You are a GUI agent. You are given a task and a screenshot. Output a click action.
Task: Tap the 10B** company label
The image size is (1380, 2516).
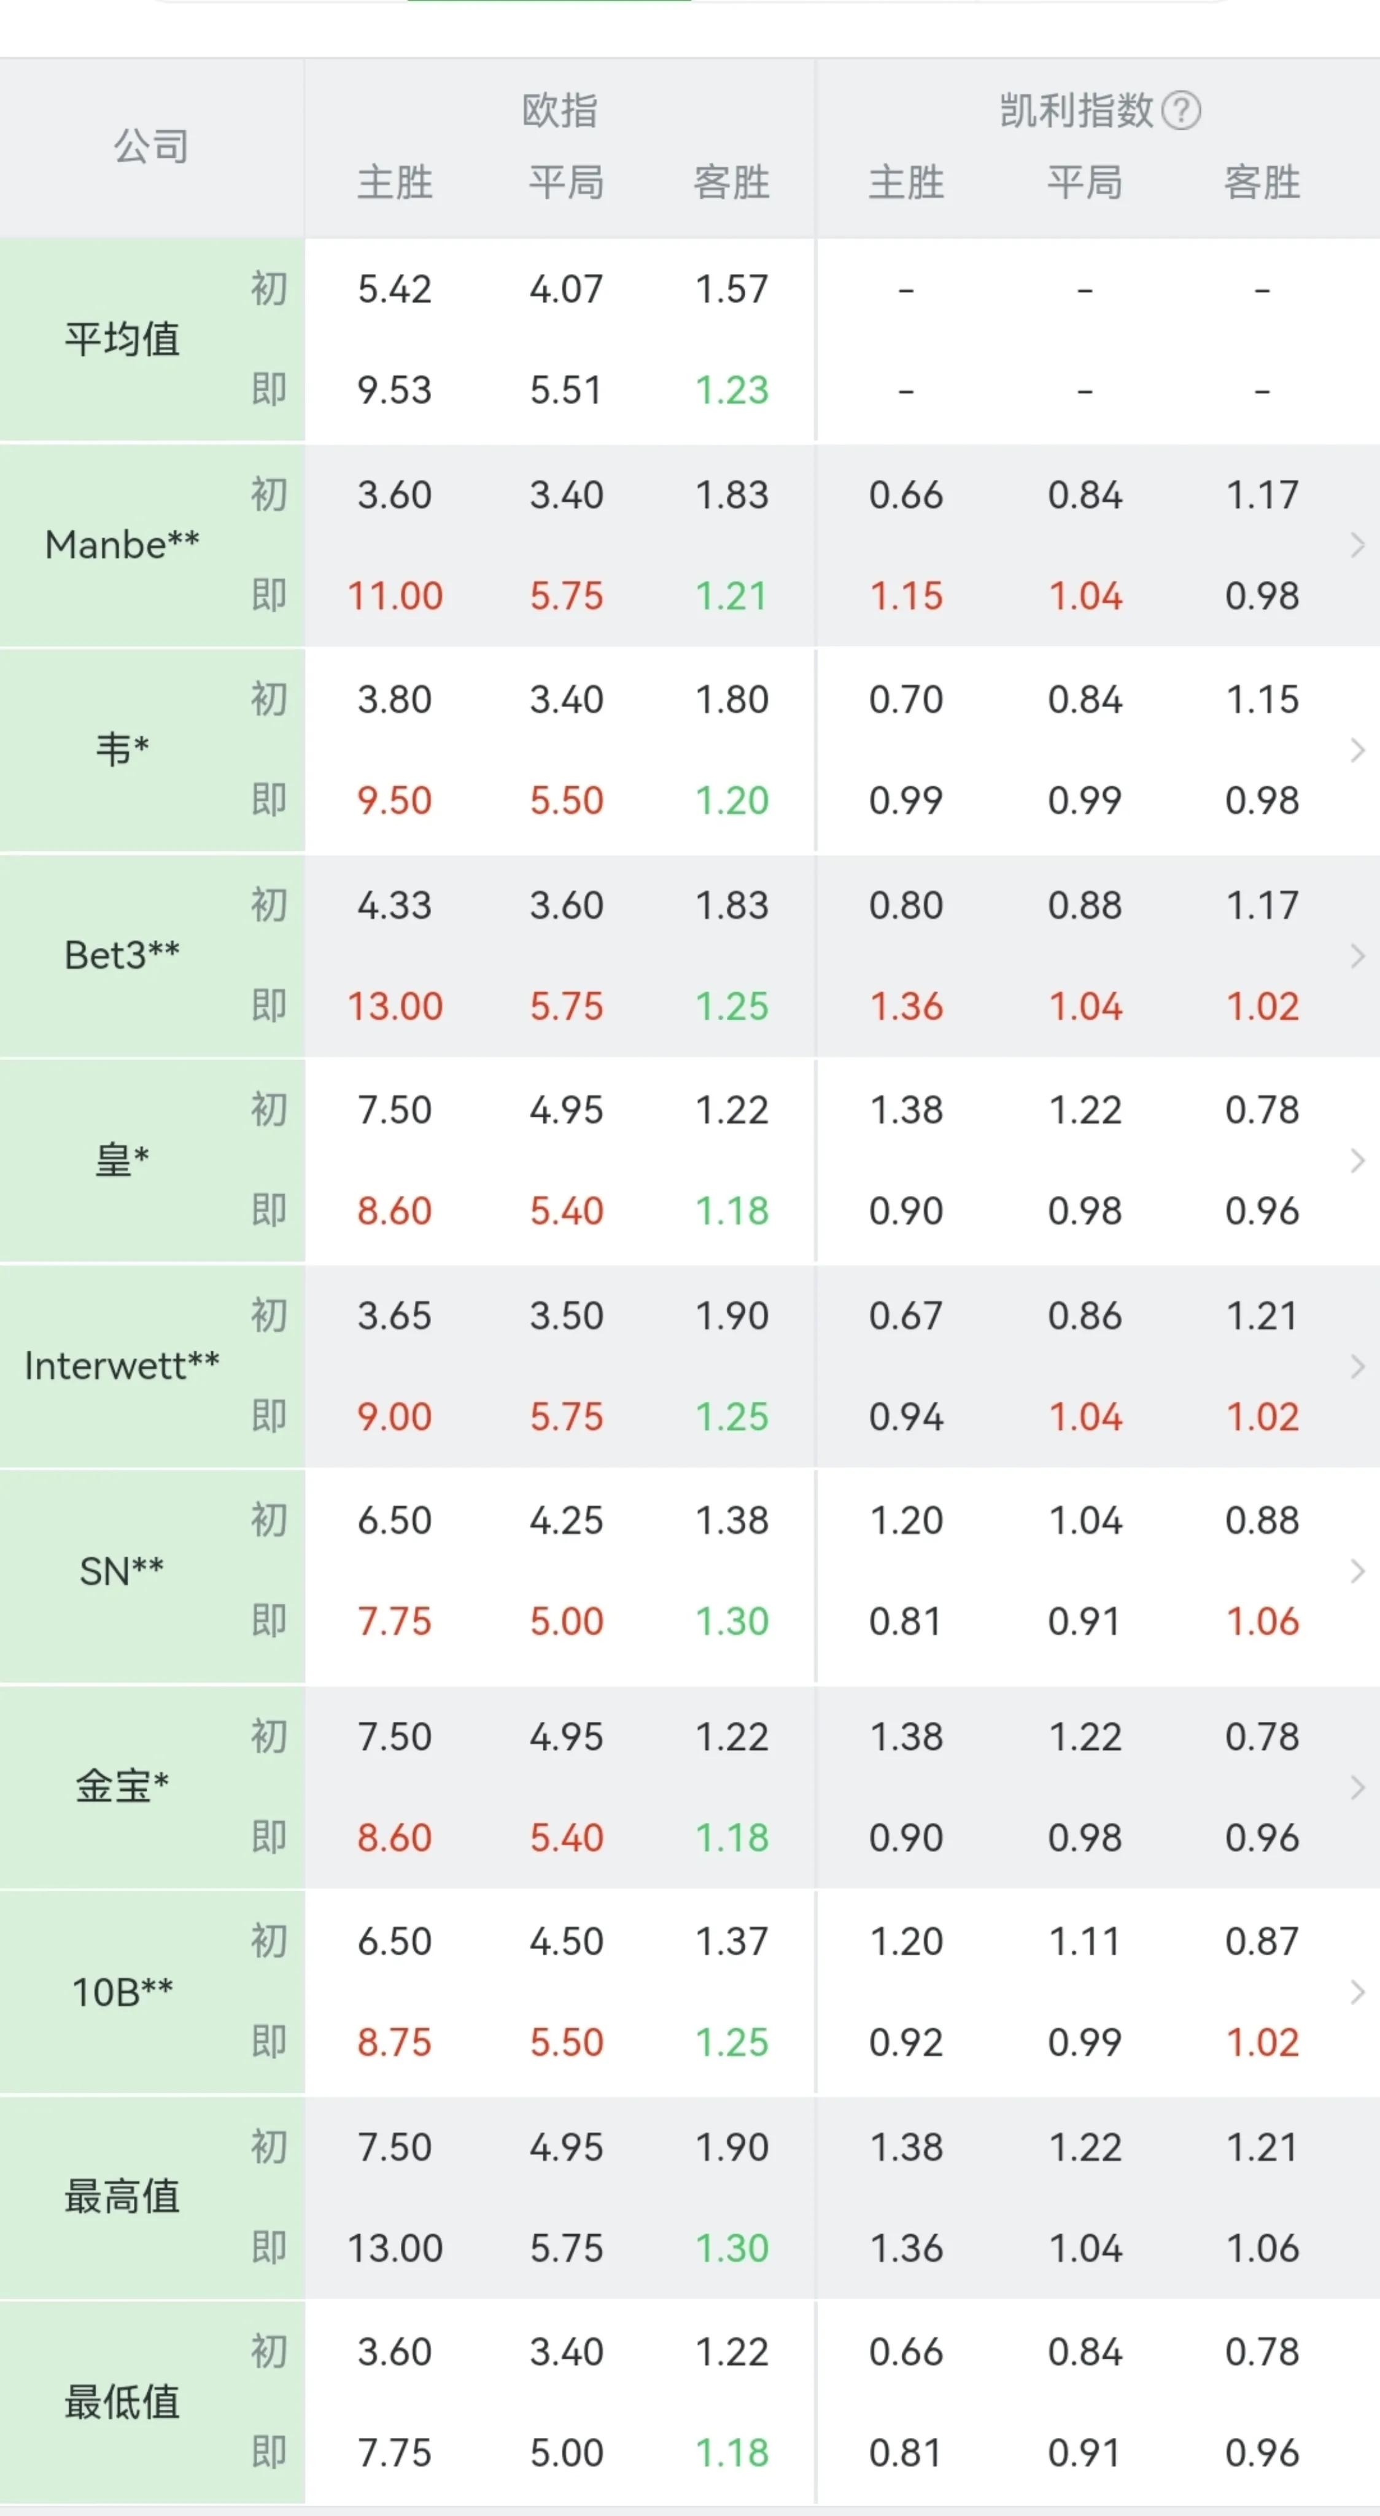(122, 1993)
